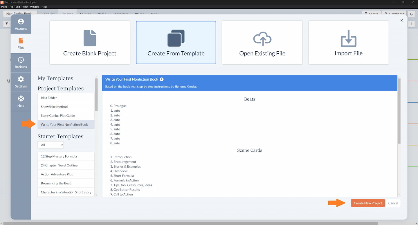Choose the Import File card

pos(348,42)
